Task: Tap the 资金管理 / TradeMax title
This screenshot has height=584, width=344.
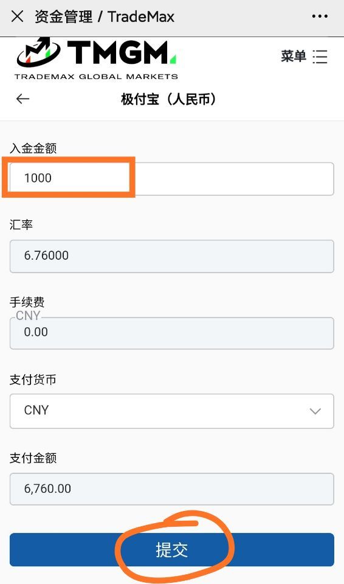Action: click(x=105, y=17)
